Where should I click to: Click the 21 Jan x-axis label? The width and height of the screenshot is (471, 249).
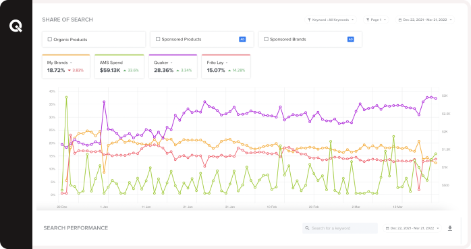click(188, 207)
